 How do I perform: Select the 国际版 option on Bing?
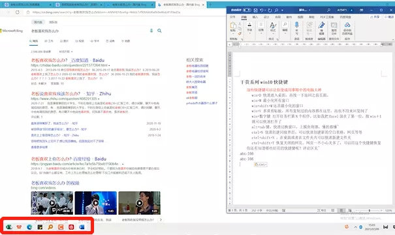point(53,22)
